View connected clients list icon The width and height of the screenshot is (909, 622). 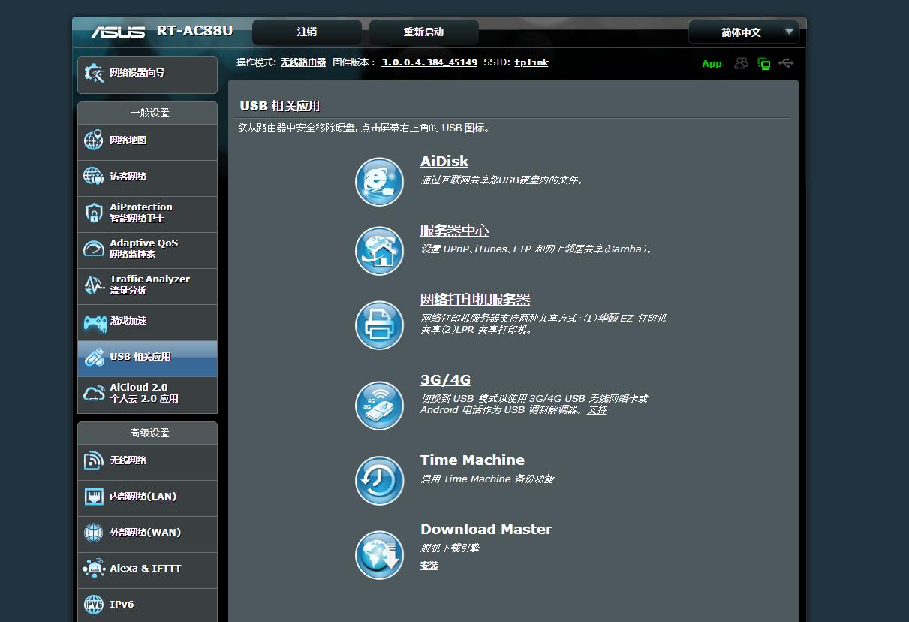(x=741, y=63)
